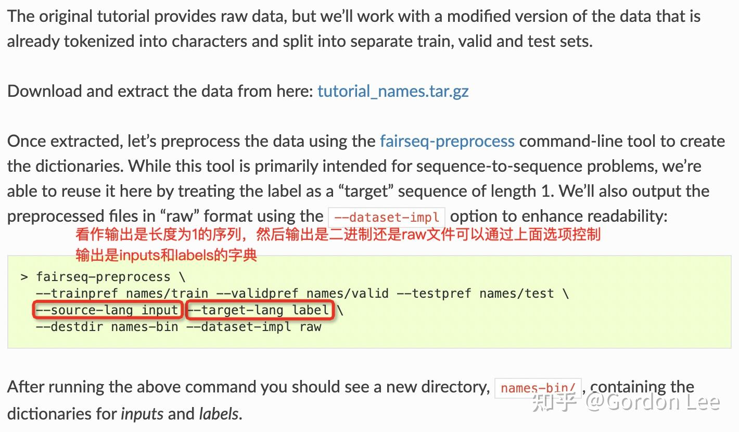Click fairseq-preprocess command in code block

tap(103, 277)
